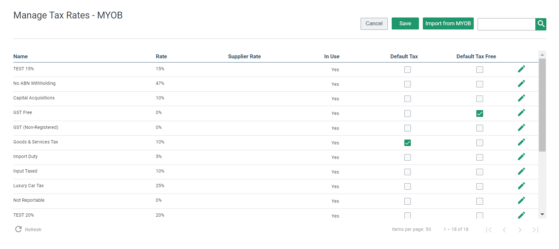The height and width of the screenshot is (249, 559).
Task: Click the Supplier Rate column header
Action: tap(244, 56)
